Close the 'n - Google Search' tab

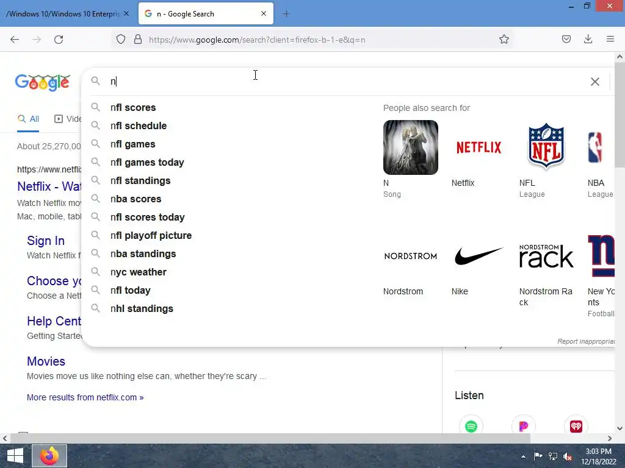click(264, 13)
